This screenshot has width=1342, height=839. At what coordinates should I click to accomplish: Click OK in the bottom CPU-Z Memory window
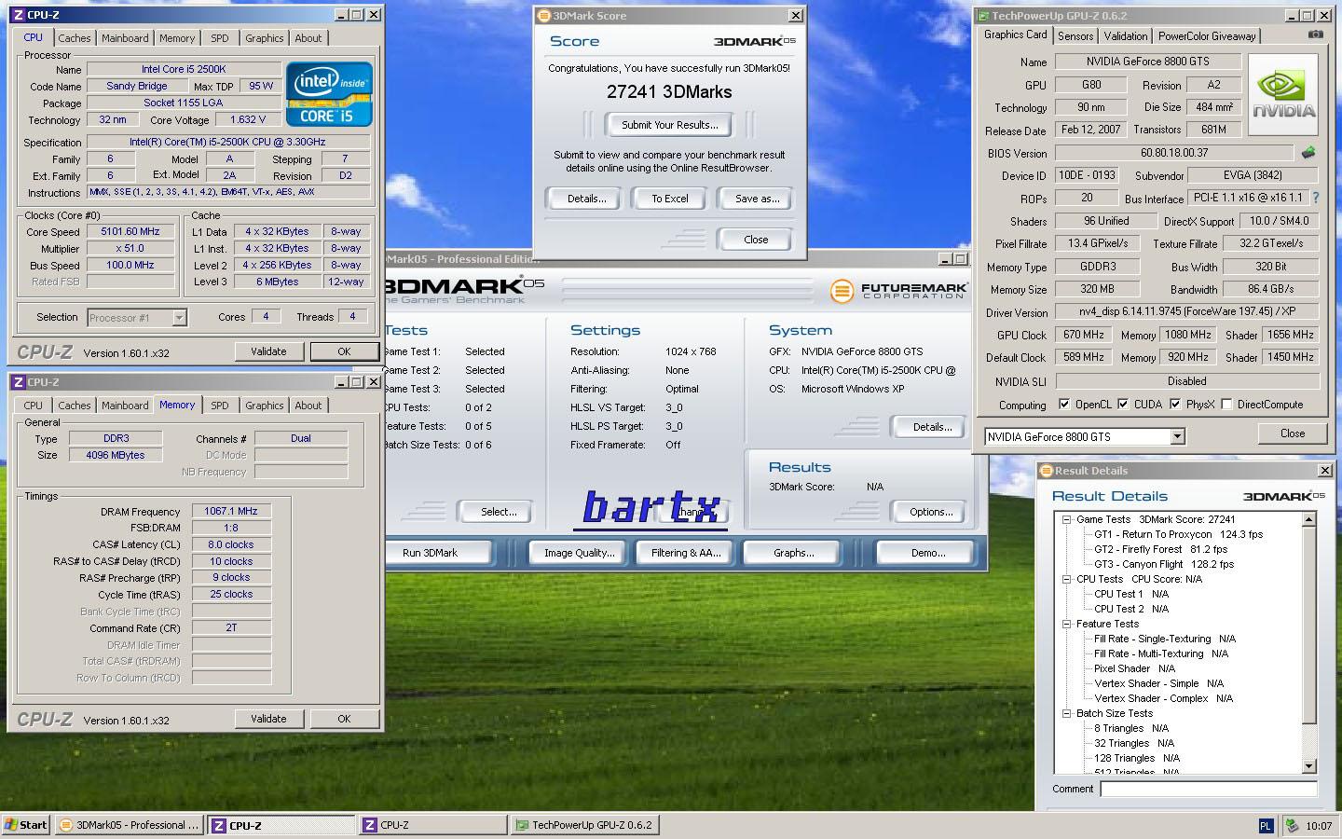click(x=344, y=719)
